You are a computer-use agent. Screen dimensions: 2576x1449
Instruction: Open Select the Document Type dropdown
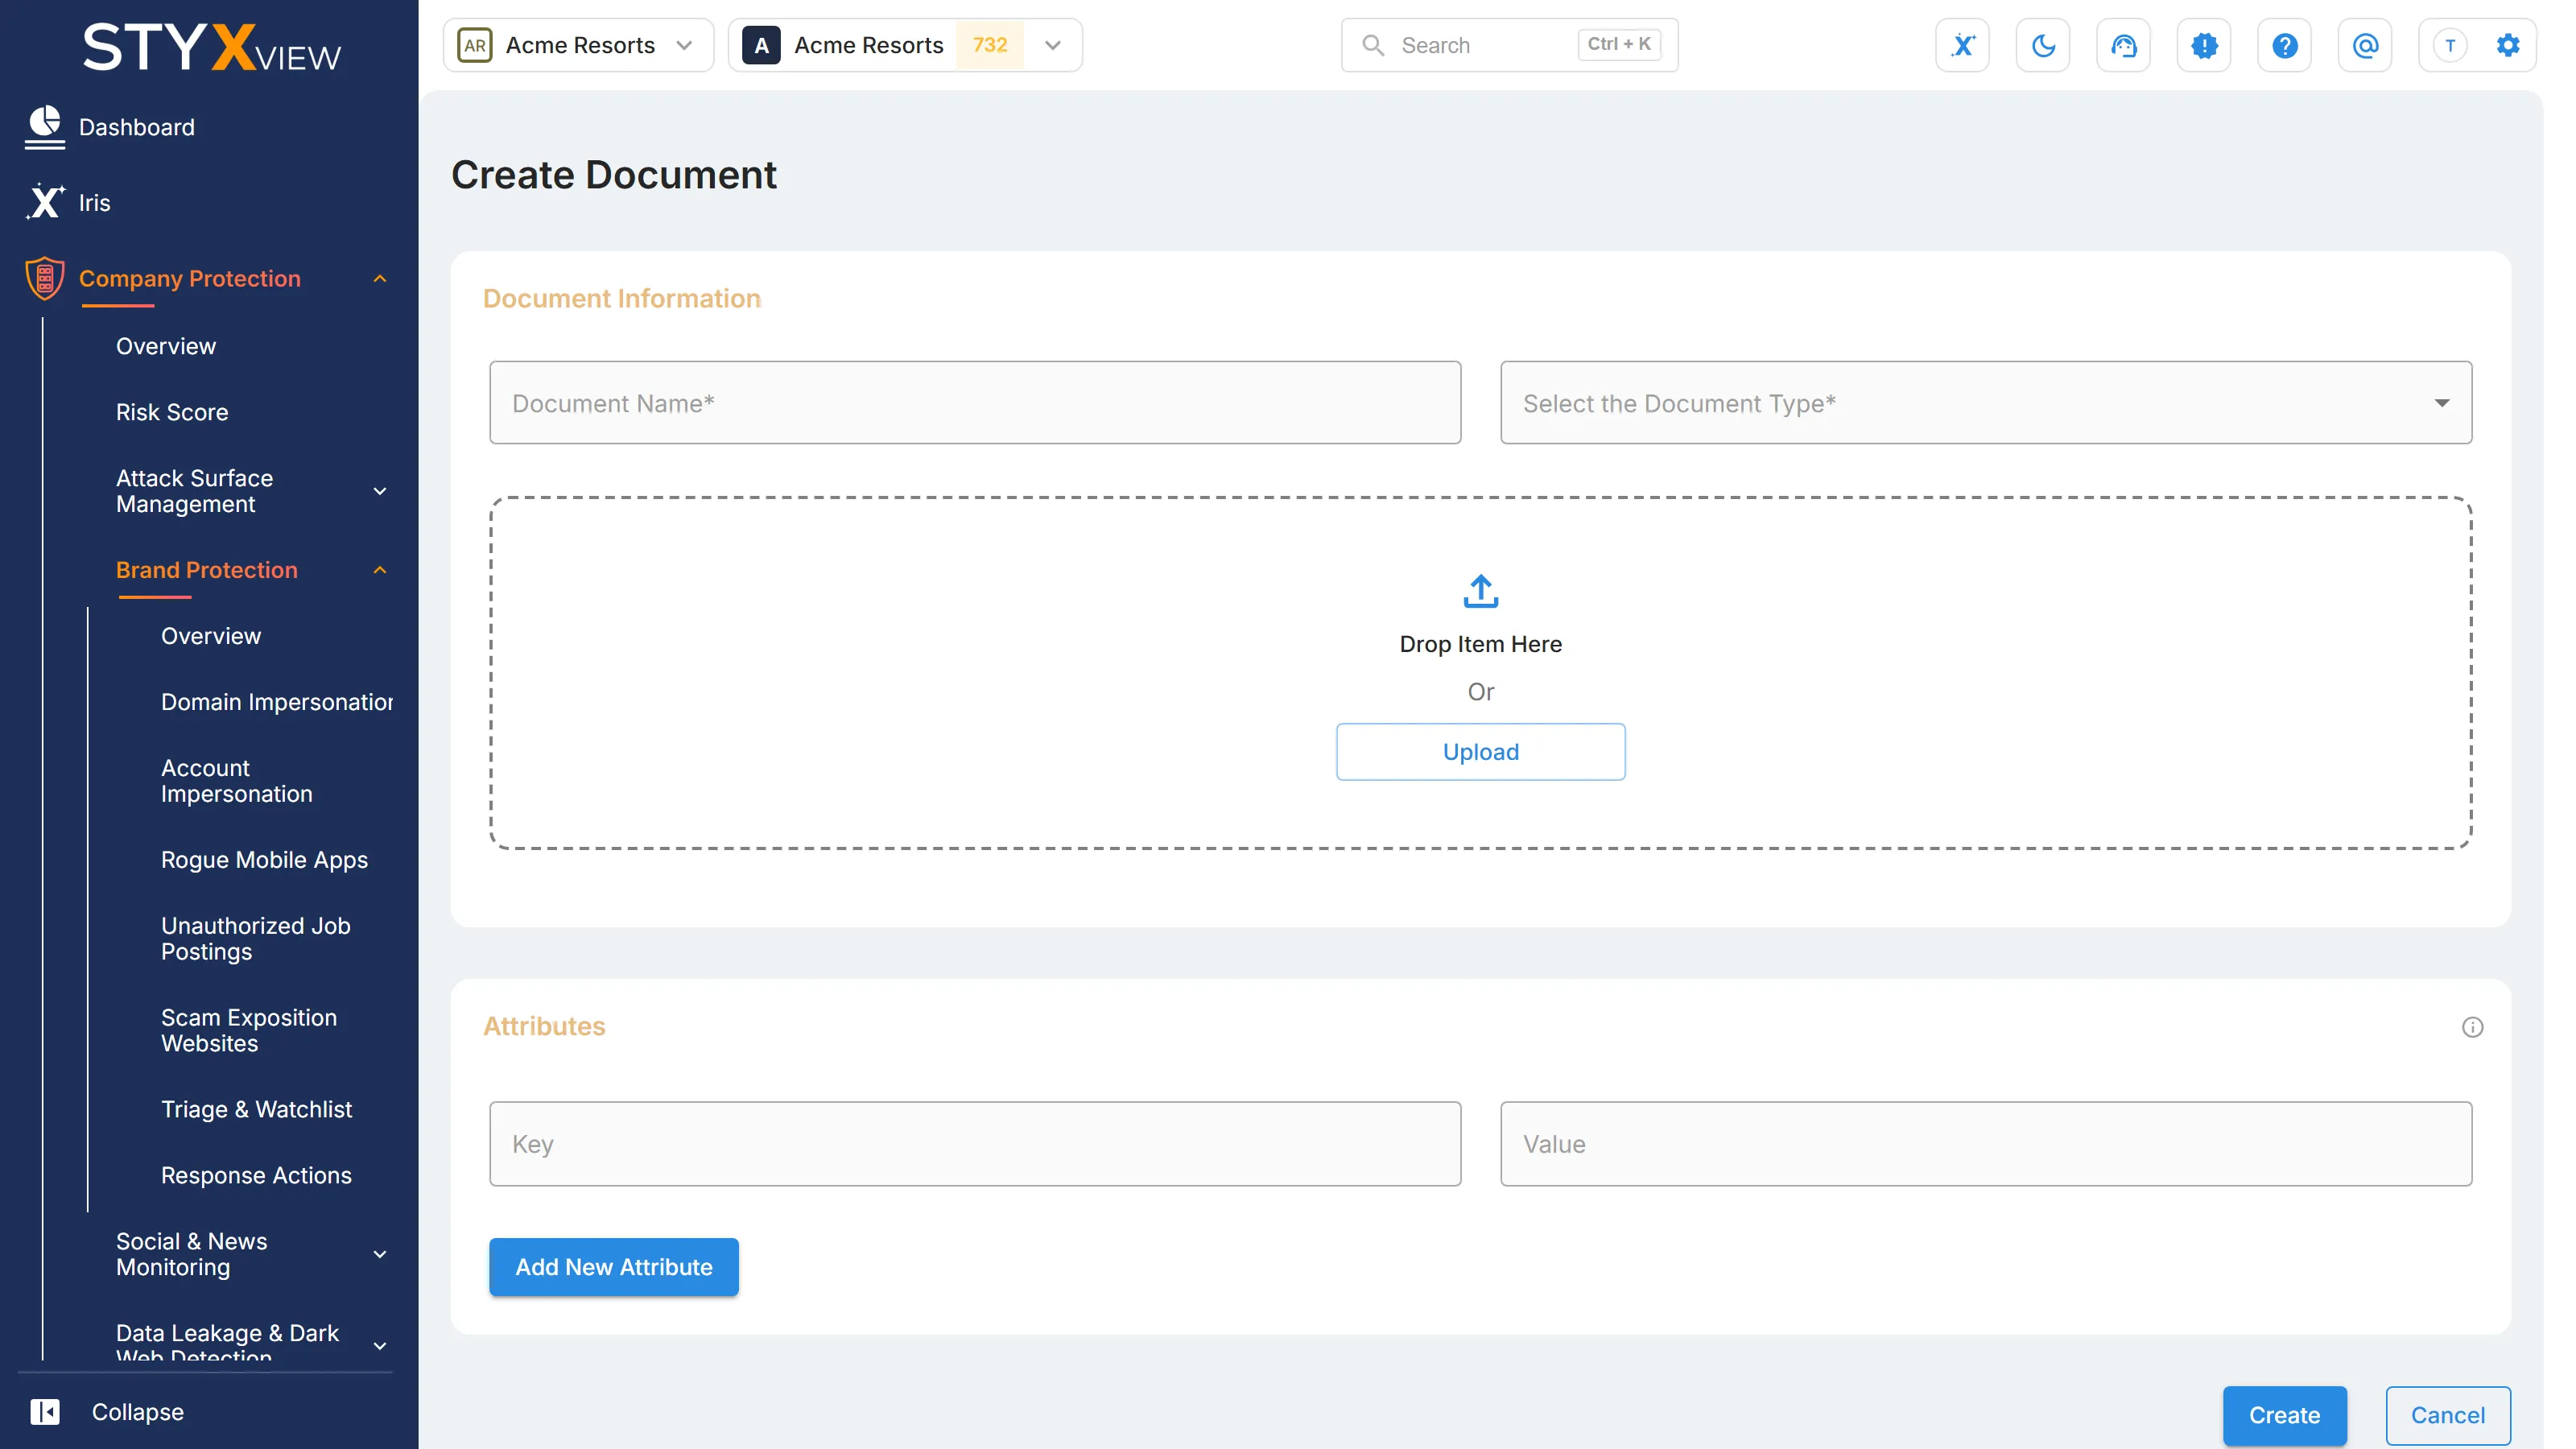(x=1985, y=403)
